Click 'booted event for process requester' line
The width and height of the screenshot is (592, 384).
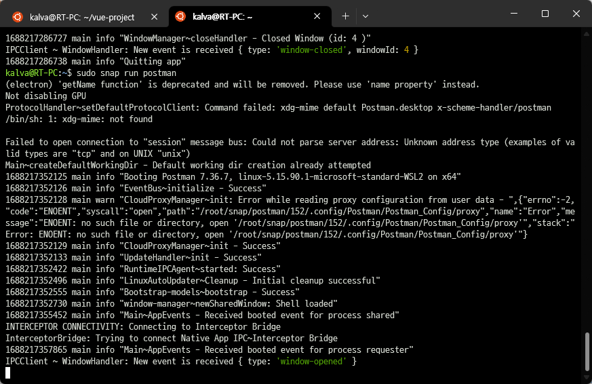coord(210,349)
